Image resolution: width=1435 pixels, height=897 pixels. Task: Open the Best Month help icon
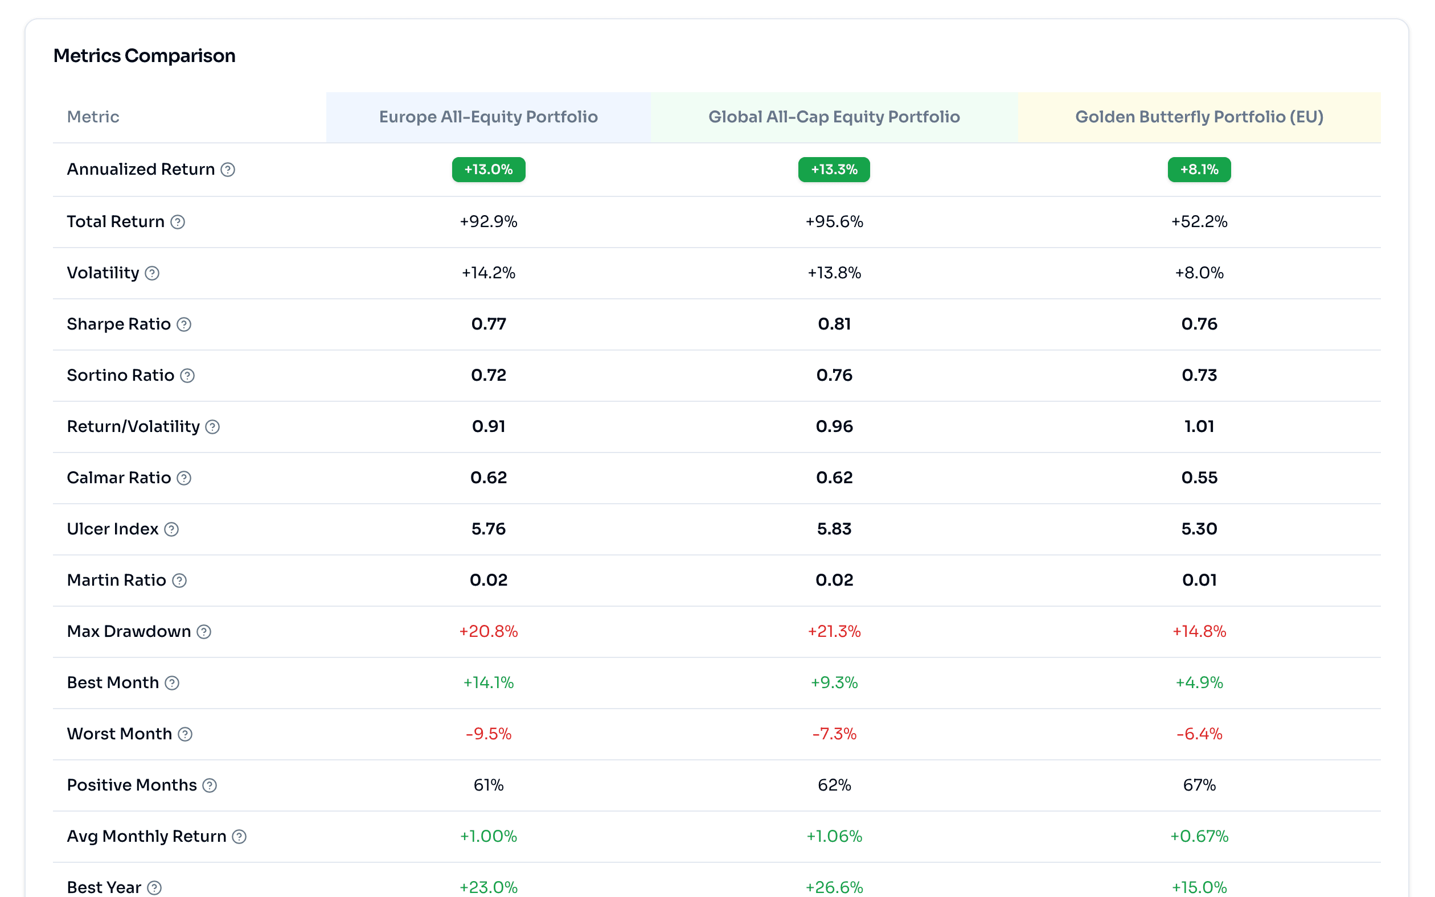click(x=172, y=684)
